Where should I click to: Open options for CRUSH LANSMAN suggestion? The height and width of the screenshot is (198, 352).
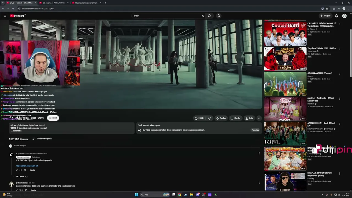(x=340, y=74)
